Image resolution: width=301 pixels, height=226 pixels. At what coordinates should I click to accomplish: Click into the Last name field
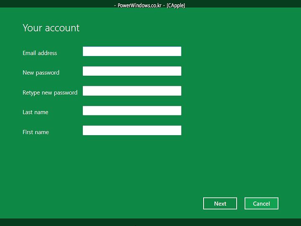coord(132,110)
